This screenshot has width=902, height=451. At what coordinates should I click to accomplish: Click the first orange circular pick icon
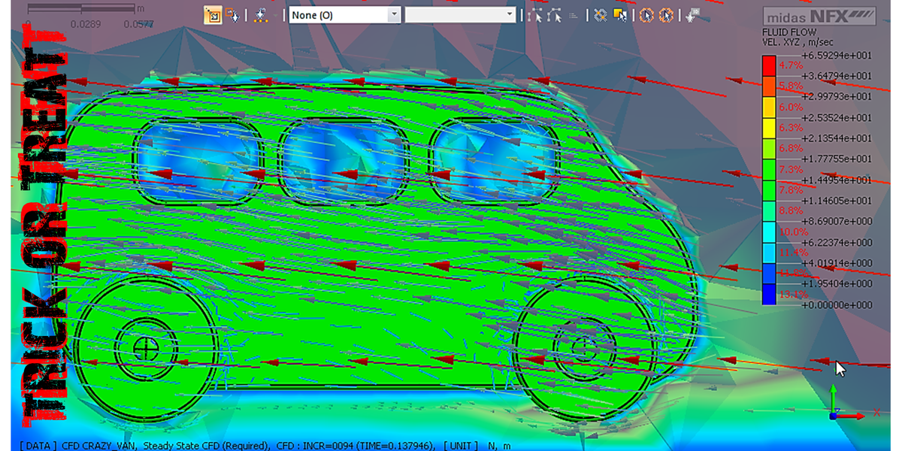point(646,15)
